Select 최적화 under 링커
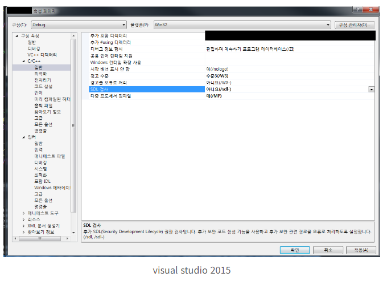The image size is (387, 285). point(40,175)
